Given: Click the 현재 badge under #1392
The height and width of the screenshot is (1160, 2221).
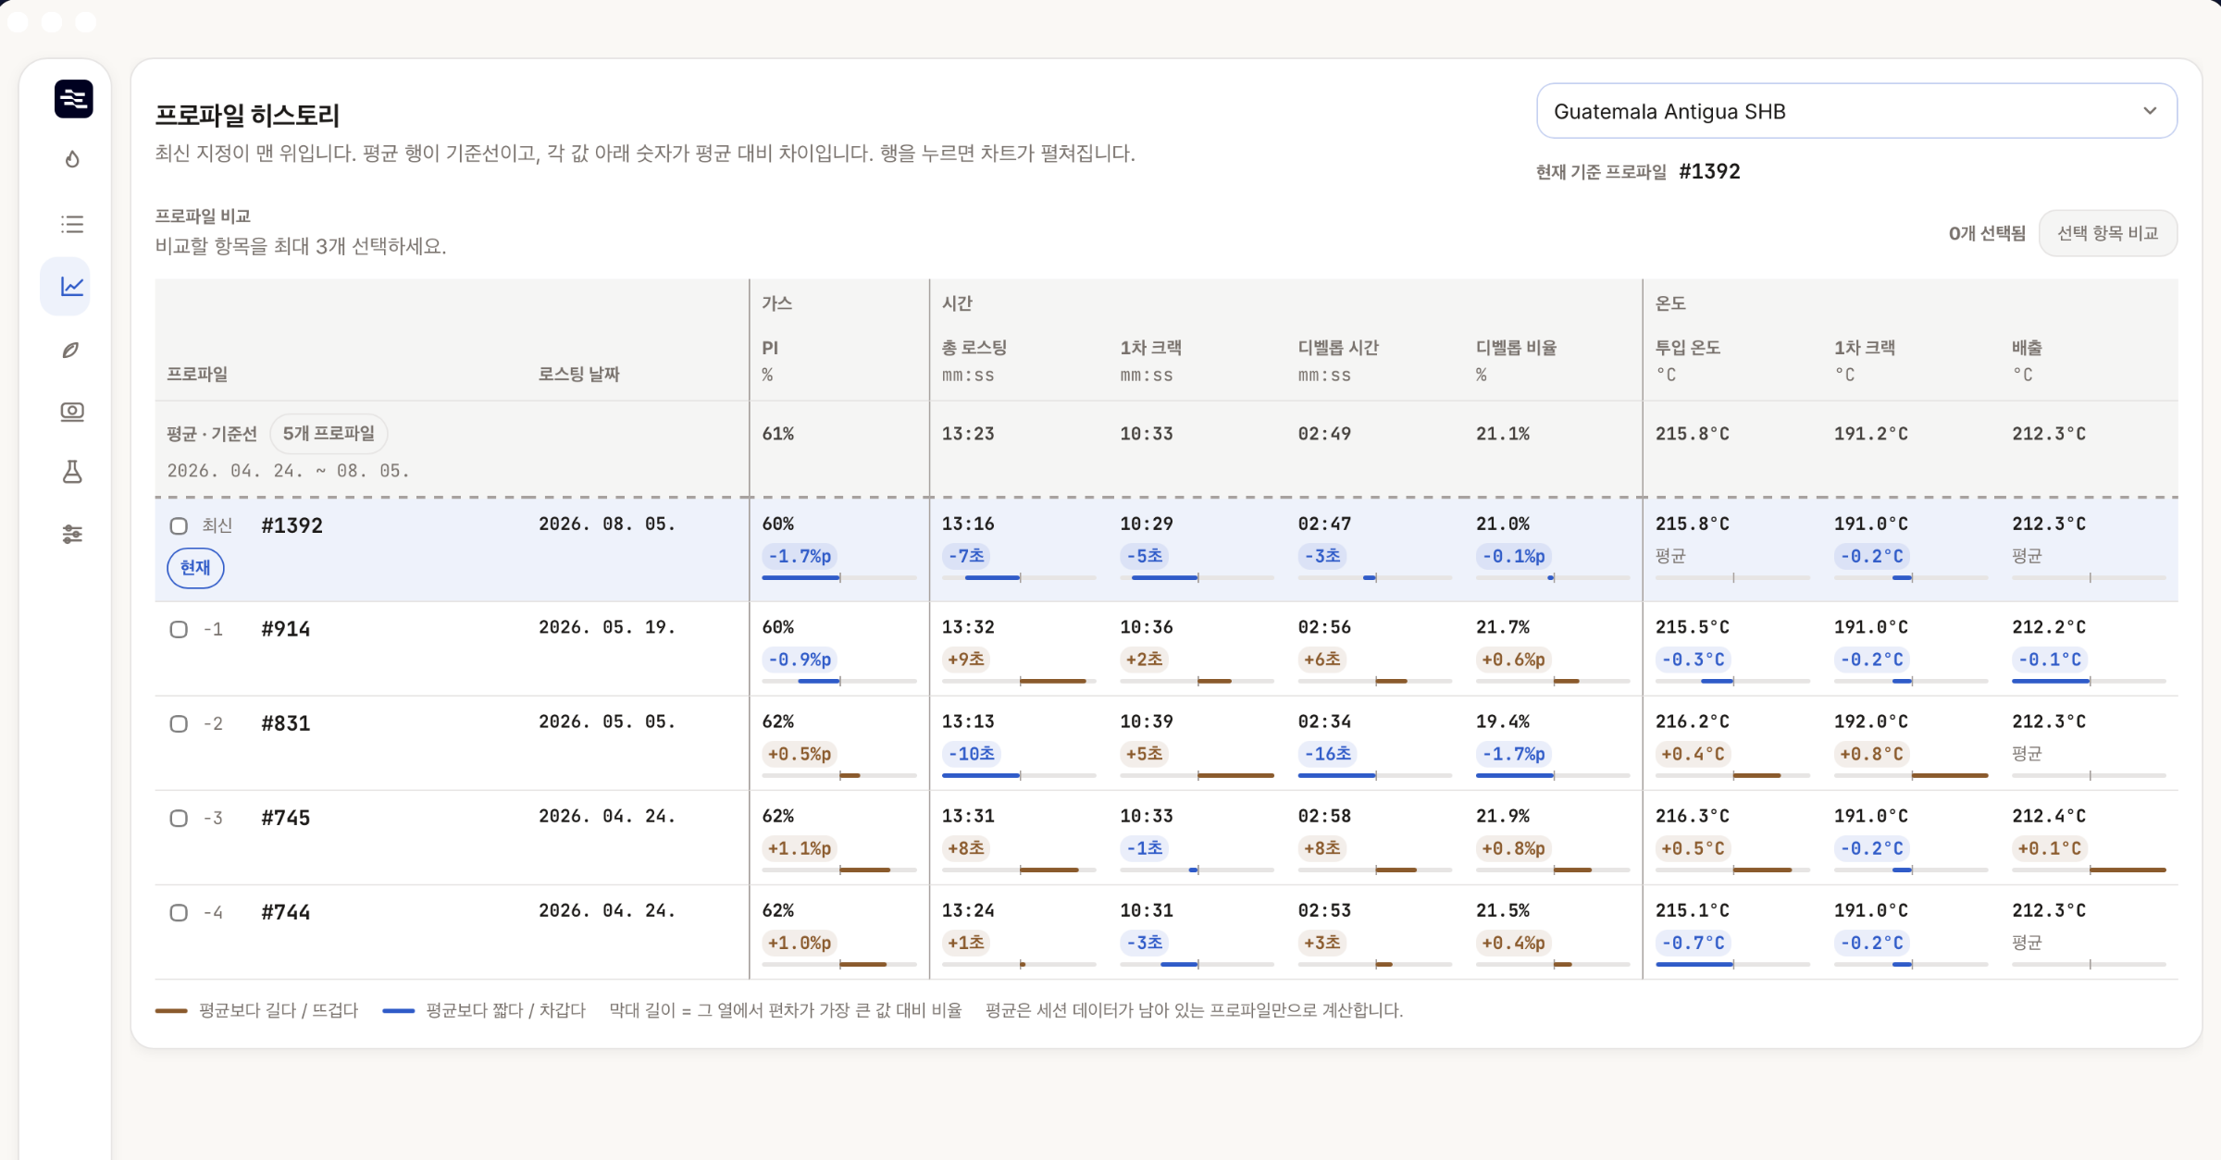Looking at the screenshot, I should click(x=195, y=567).
